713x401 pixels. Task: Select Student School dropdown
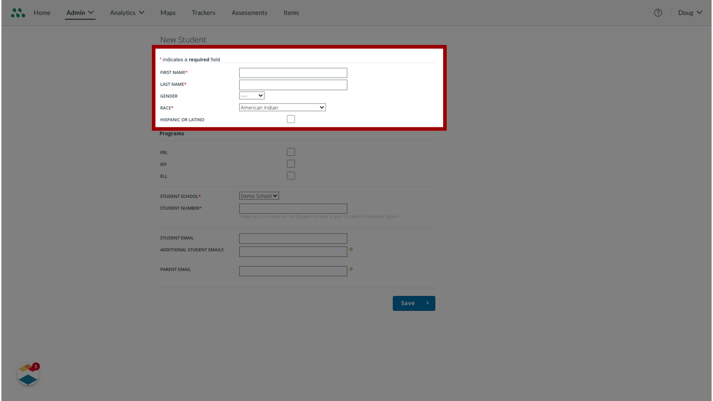(258, 195)
